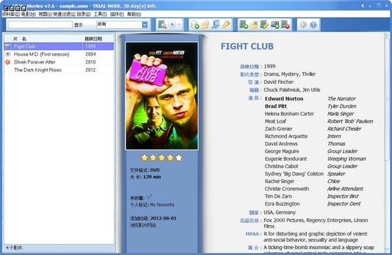Click the third rating star
Image resolution: width=392 pixels, height=255 pixels.
[x=162, y=158]
